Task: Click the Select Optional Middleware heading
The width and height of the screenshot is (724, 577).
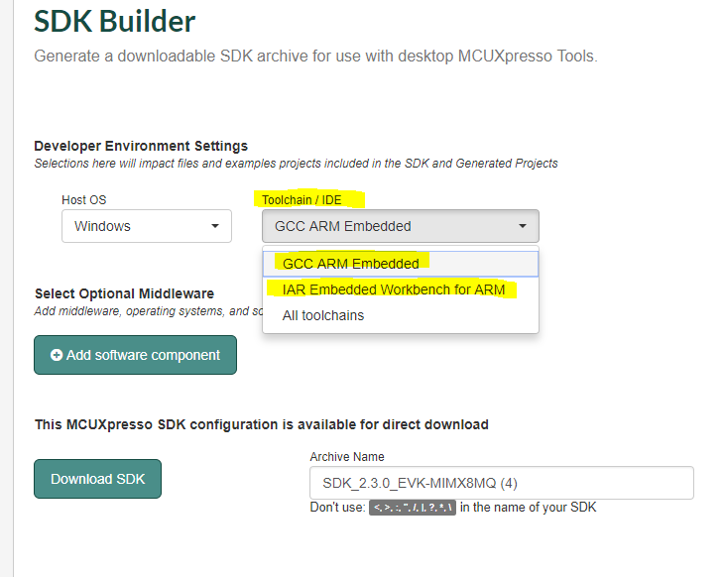Action: point(124,293)
